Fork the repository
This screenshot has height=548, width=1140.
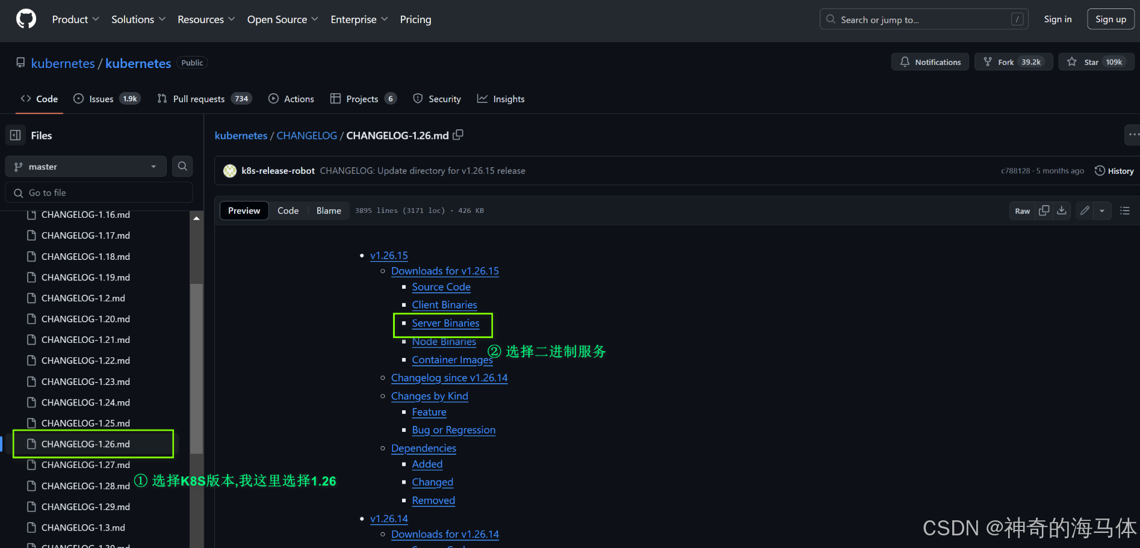(1013, 62)
